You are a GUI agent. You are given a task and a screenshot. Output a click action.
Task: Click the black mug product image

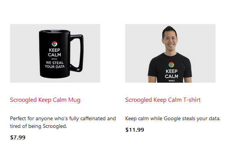click(x=55, y=53)
